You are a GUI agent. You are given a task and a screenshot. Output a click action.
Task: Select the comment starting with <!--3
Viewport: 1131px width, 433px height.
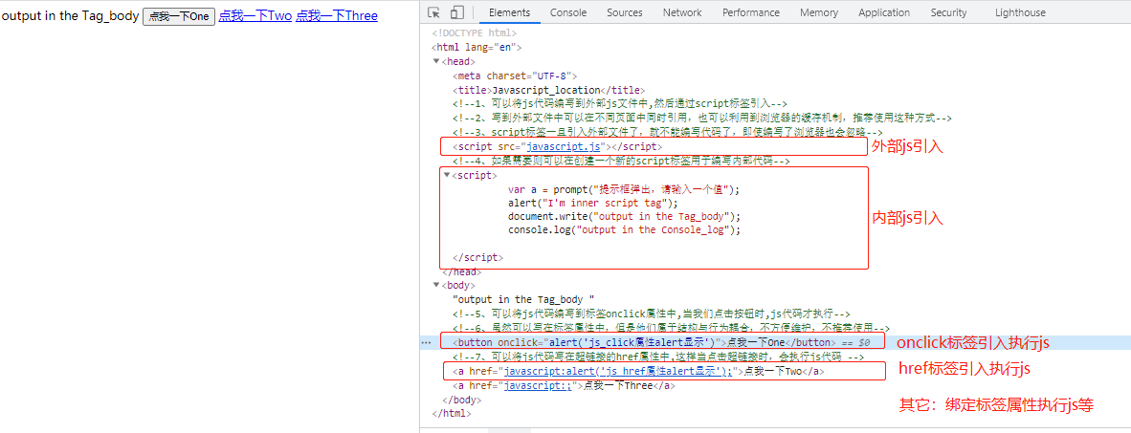coord(667,133)
